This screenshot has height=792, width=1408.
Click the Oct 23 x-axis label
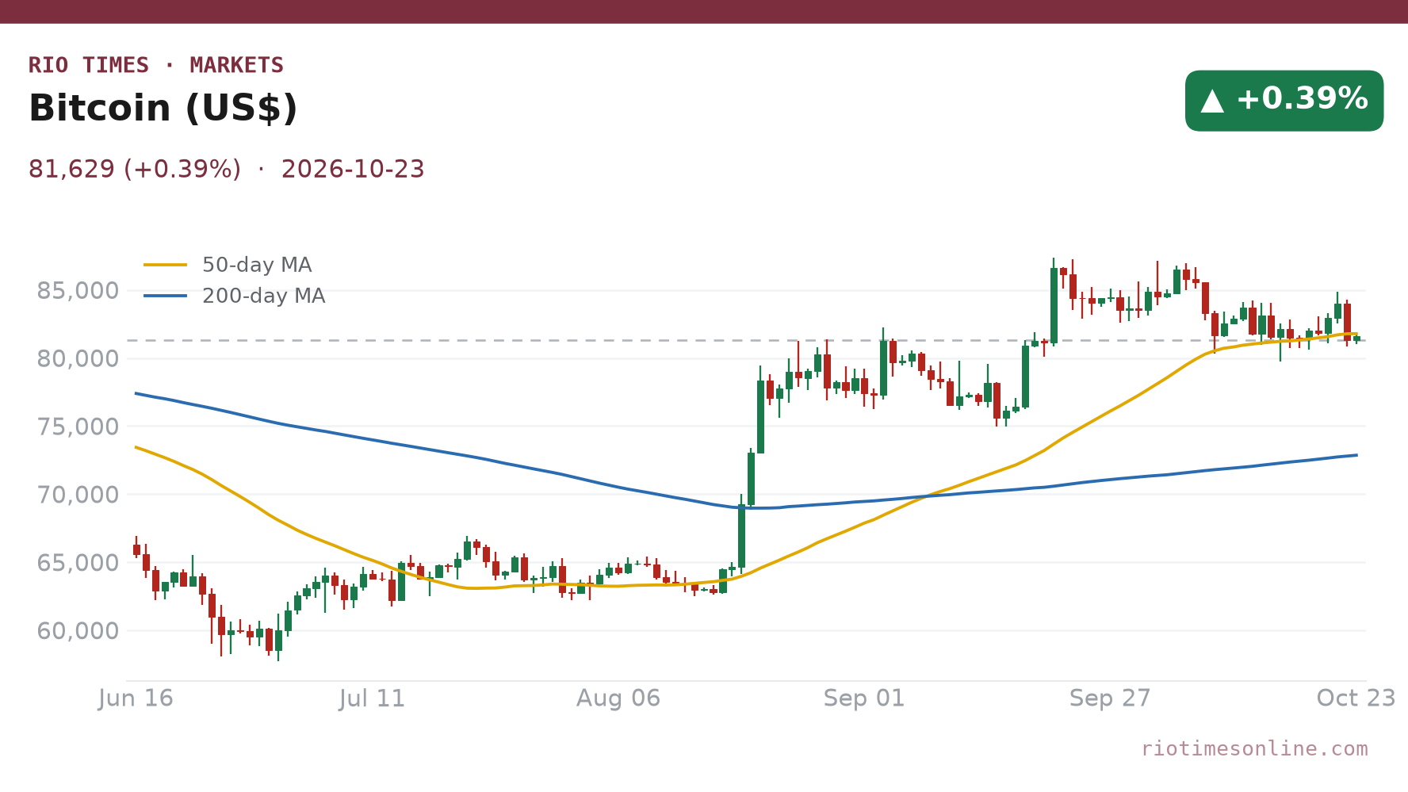tap(1356, 698)
